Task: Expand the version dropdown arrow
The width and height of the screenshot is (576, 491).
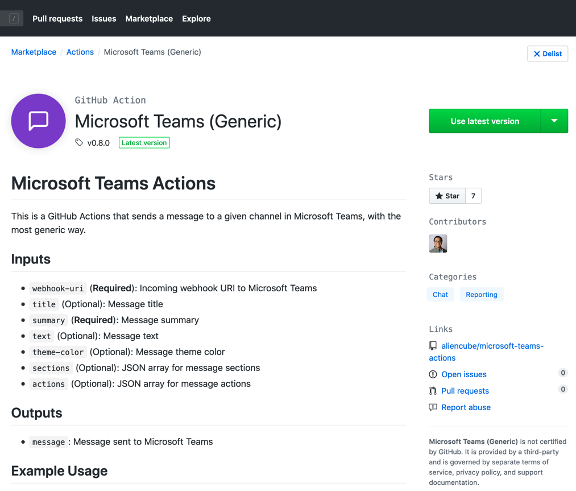Action: point(554,121)
